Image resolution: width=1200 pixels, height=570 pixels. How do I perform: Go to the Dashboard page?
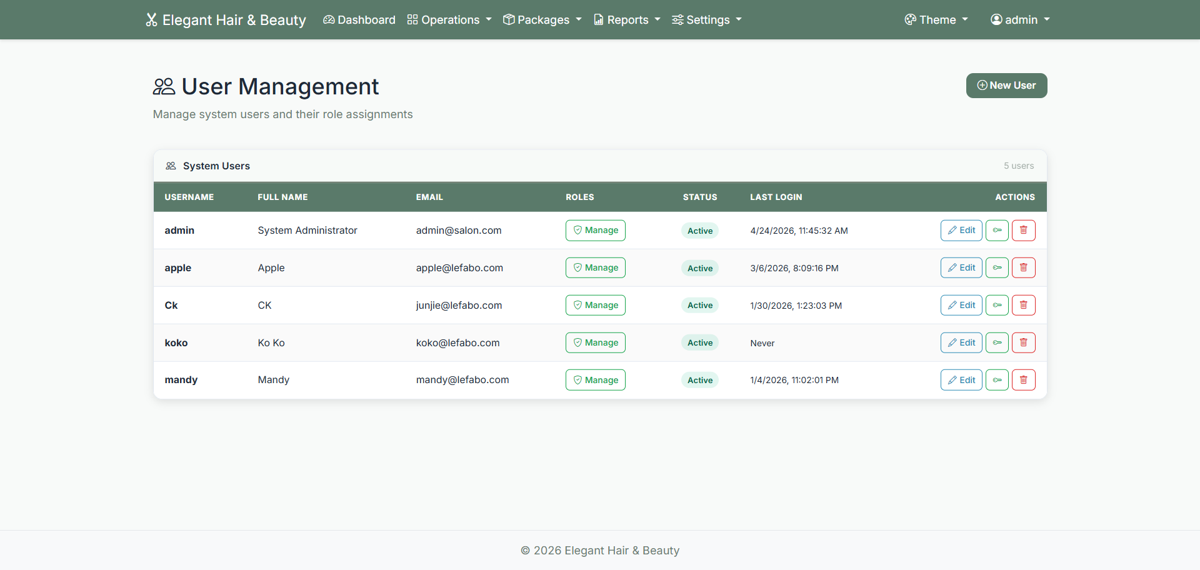pyautogui.click(x=359, y=20)
